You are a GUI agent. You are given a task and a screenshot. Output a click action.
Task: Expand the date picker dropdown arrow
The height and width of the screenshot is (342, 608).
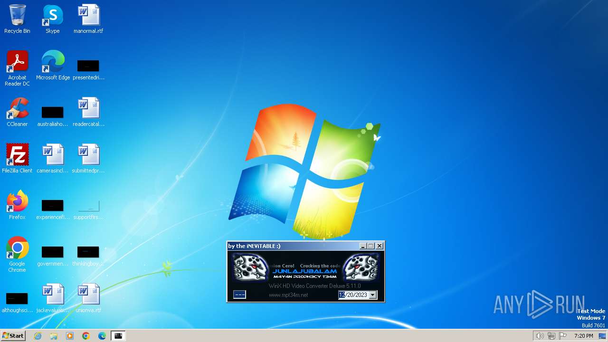tap(373, 295)
